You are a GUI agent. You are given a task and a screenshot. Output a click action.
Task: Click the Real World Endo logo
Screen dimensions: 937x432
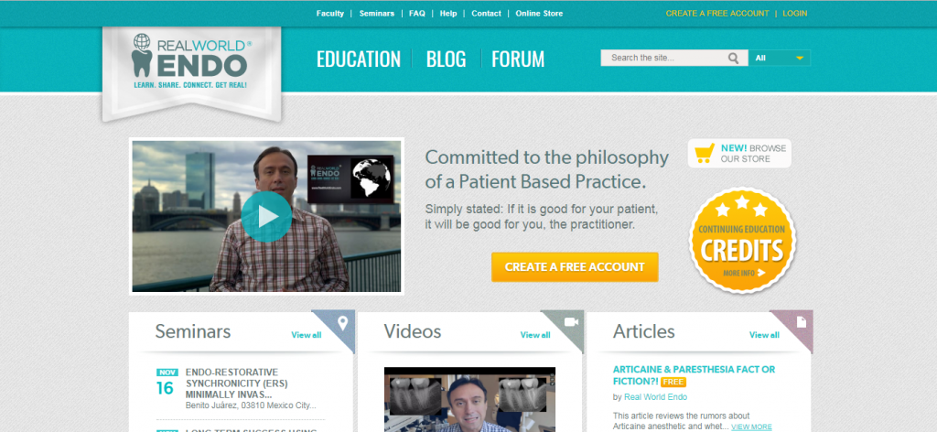coord(191,61)
